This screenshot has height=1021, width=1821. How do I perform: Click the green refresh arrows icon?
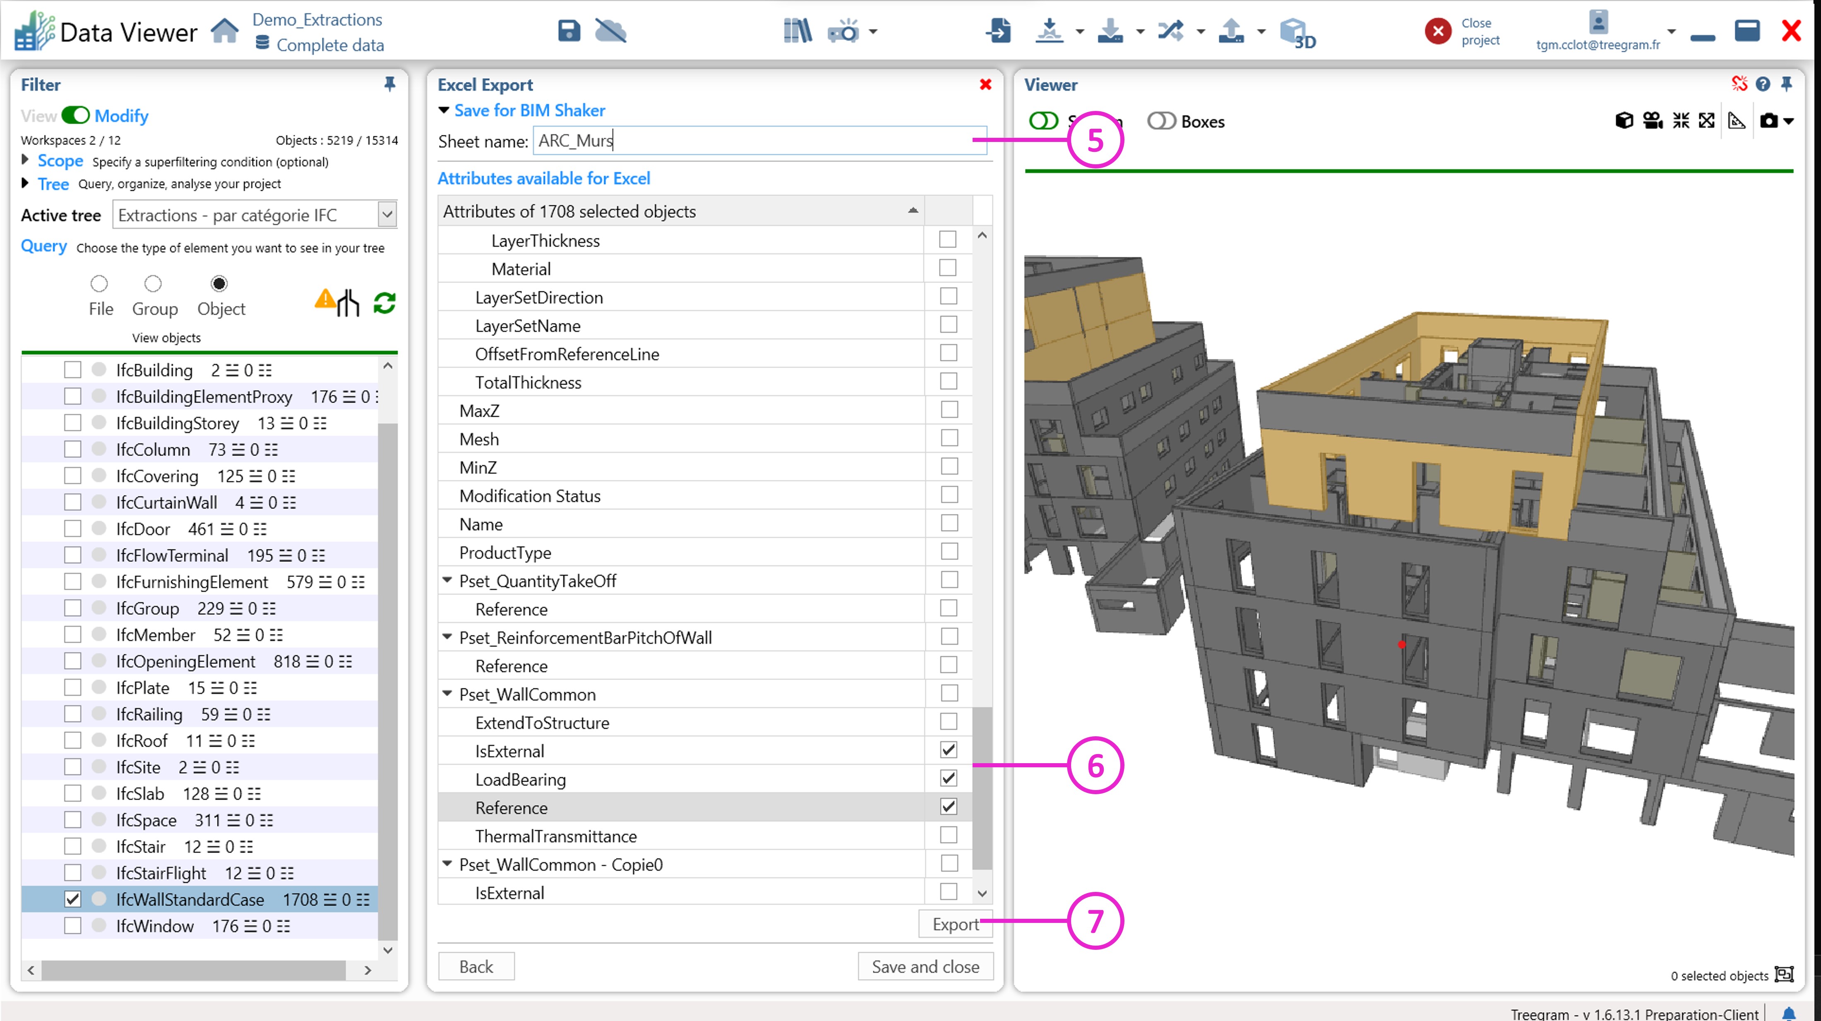pyautogui.click(x=384, y=303)
